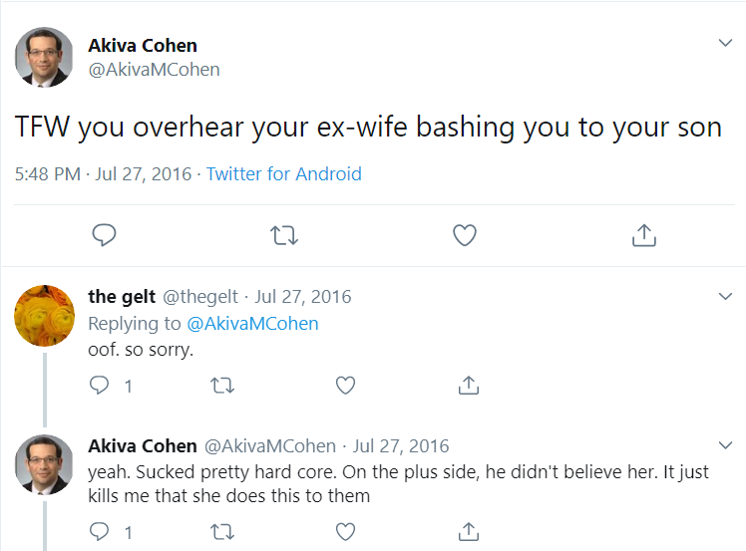Open Akiva Cohen's profile photo on main tweet
The height and width of the screenshot is (551, 746).
(44, 57)
